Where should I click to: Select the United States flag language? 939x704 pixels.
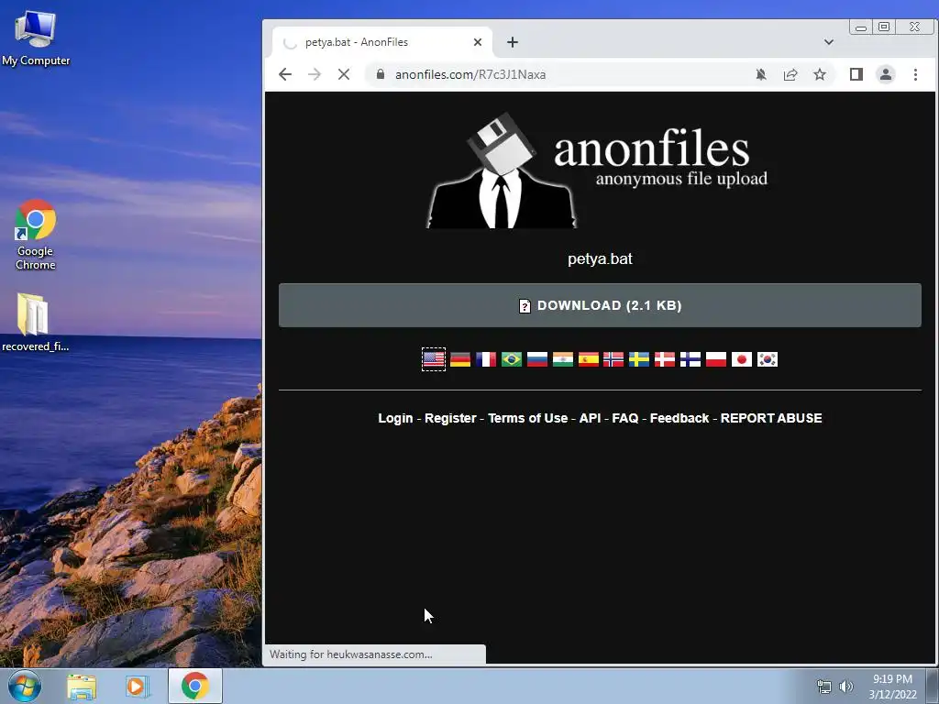click(434, 359)
